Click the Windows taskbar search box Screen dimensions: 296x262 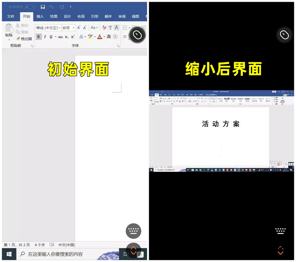pyautogui.click(x=55, y=254)
